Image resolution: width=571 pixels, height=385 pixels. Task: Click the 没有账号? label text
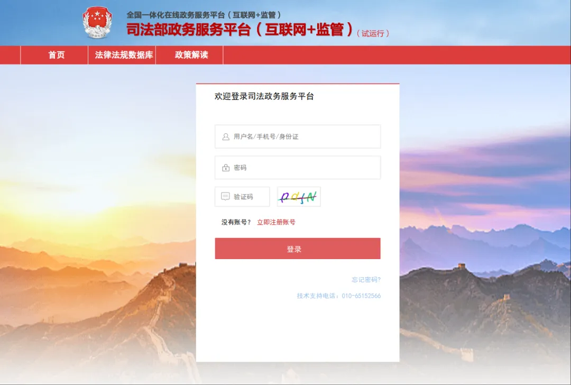coord(236,222)
